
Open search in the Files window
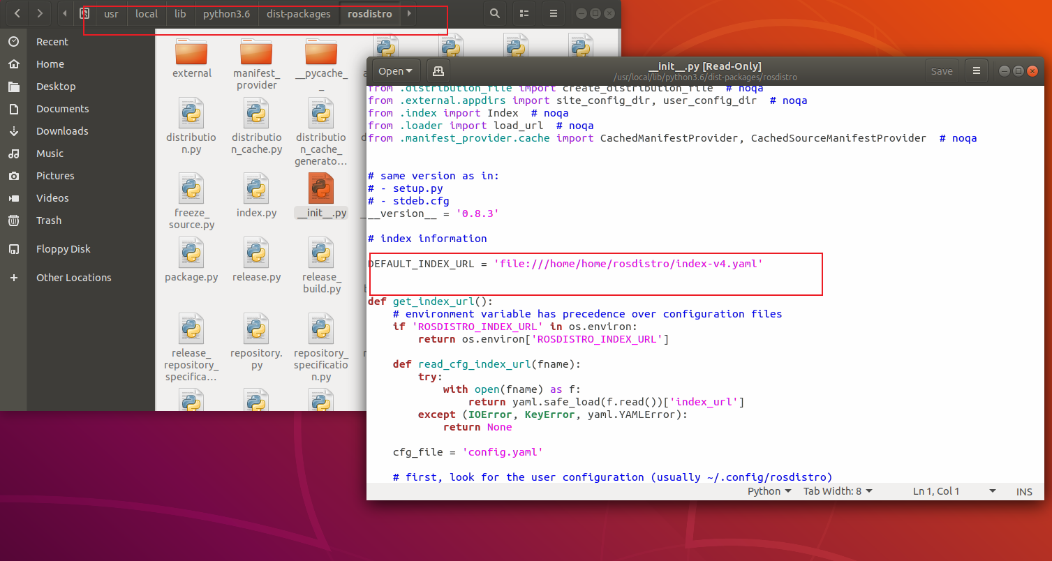tap(494, 13)
